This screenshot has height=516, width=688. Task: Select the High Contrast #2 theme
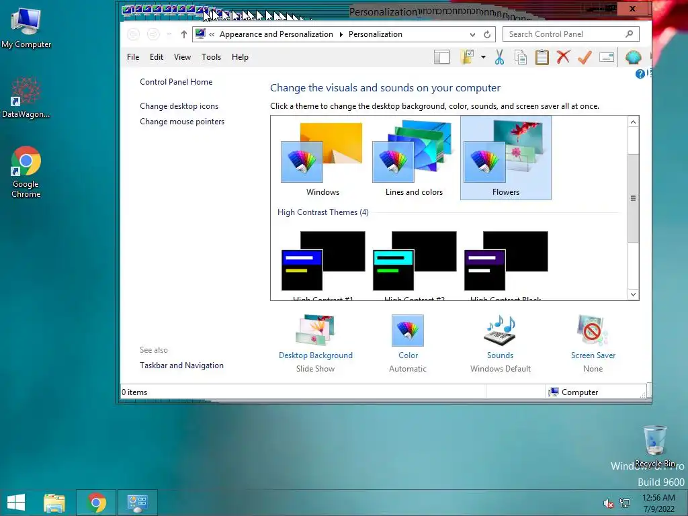[x=414, y=265]
